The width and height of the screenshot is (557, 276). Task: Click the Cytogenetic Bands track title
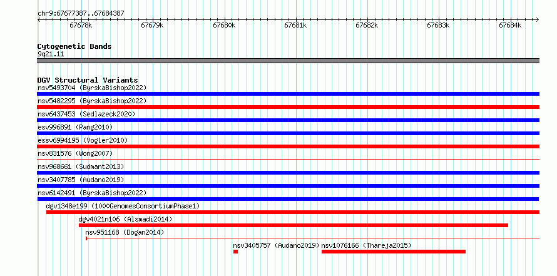tap(74, 46)
